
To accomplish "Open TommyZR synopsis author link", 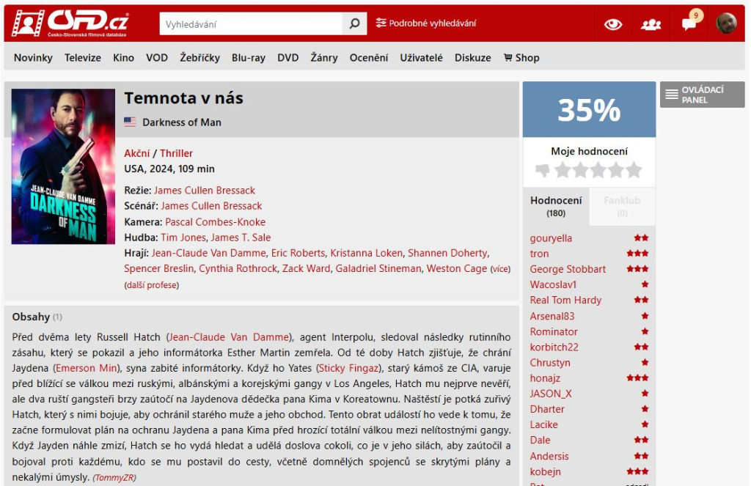I will click(114, 477).
